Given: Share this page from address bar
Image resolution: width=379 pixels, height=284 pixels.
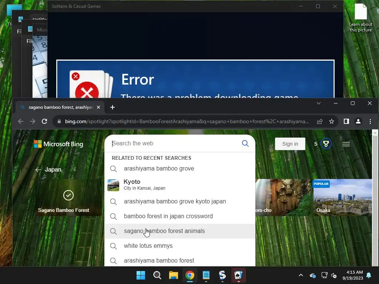Looking at the screenshot, I should pos(319,121).
